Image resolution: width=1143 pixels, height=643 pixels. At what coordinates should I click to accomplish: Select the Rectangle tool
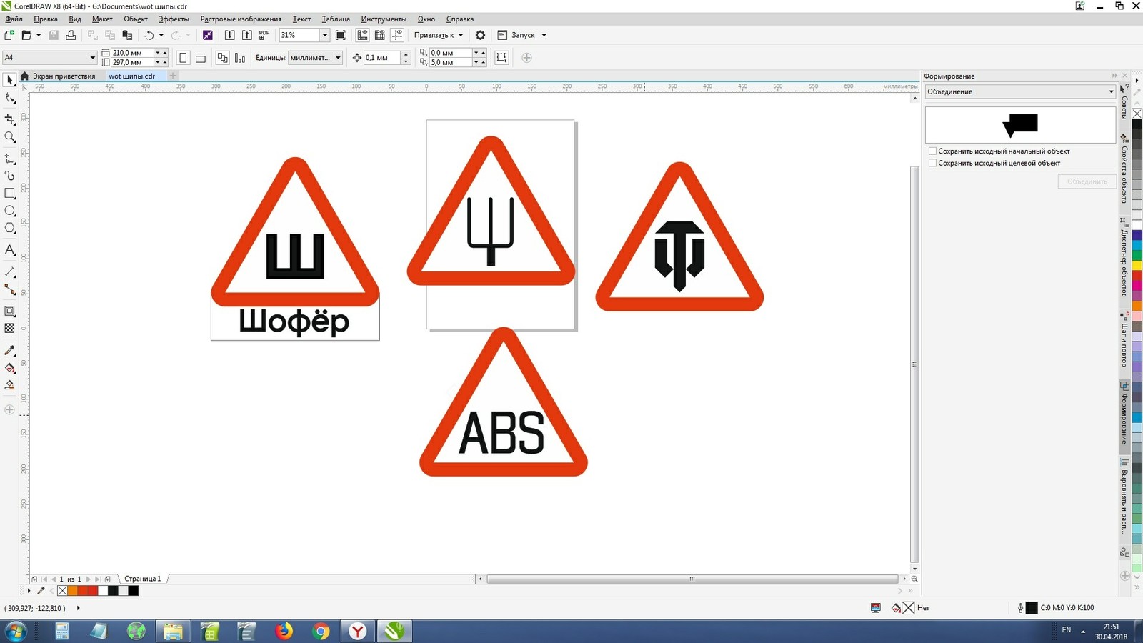tap(10, 194)
